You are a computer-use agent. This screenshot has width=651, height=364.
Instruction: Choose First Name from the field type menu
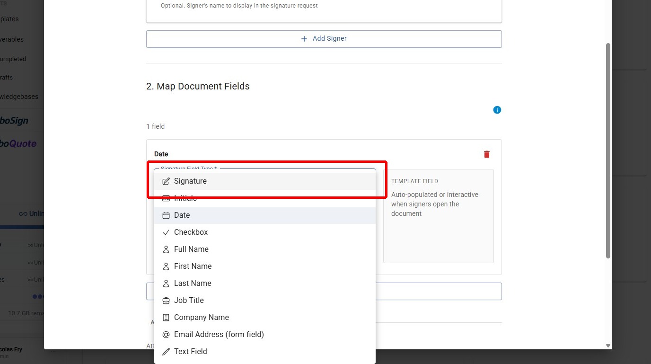(193, 266)
